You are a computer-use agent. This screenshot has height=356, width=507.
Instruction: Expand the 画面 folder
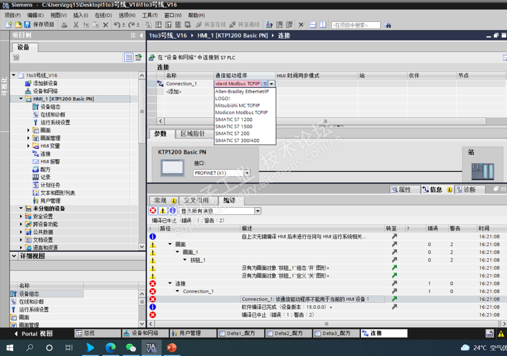pyautogui.click(x=29, y=130)
